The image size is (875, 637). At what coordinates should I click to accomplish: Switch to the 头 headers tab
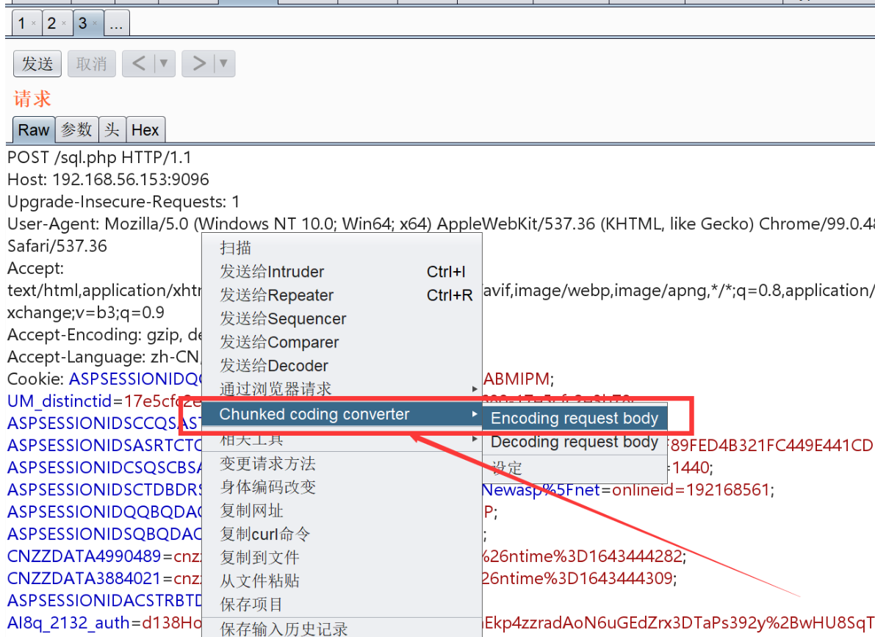pyautogui.click(x=112, y=129)
